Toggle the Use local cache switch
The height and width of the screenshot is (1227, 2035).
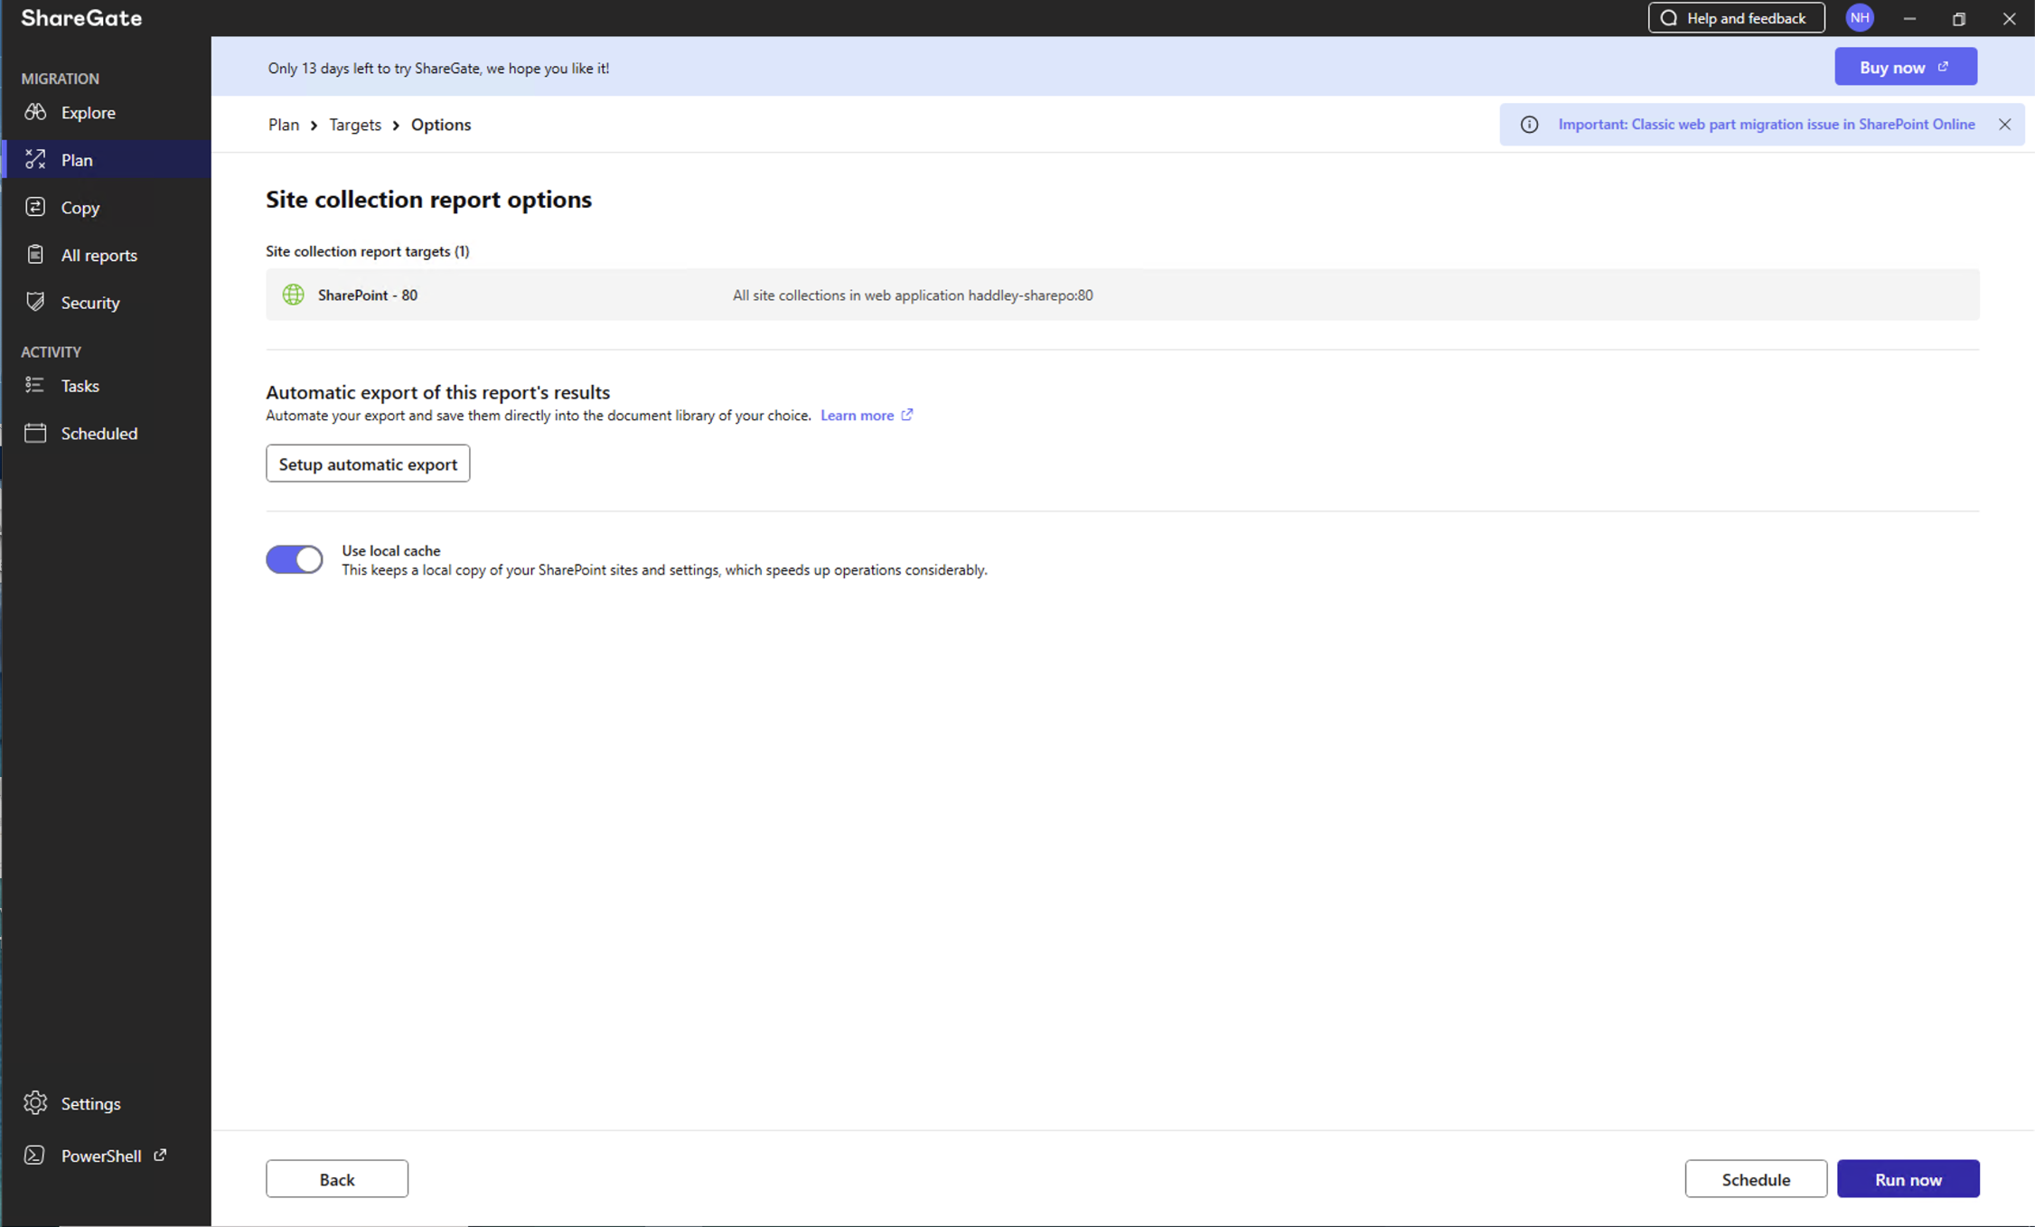click(294, 559)
